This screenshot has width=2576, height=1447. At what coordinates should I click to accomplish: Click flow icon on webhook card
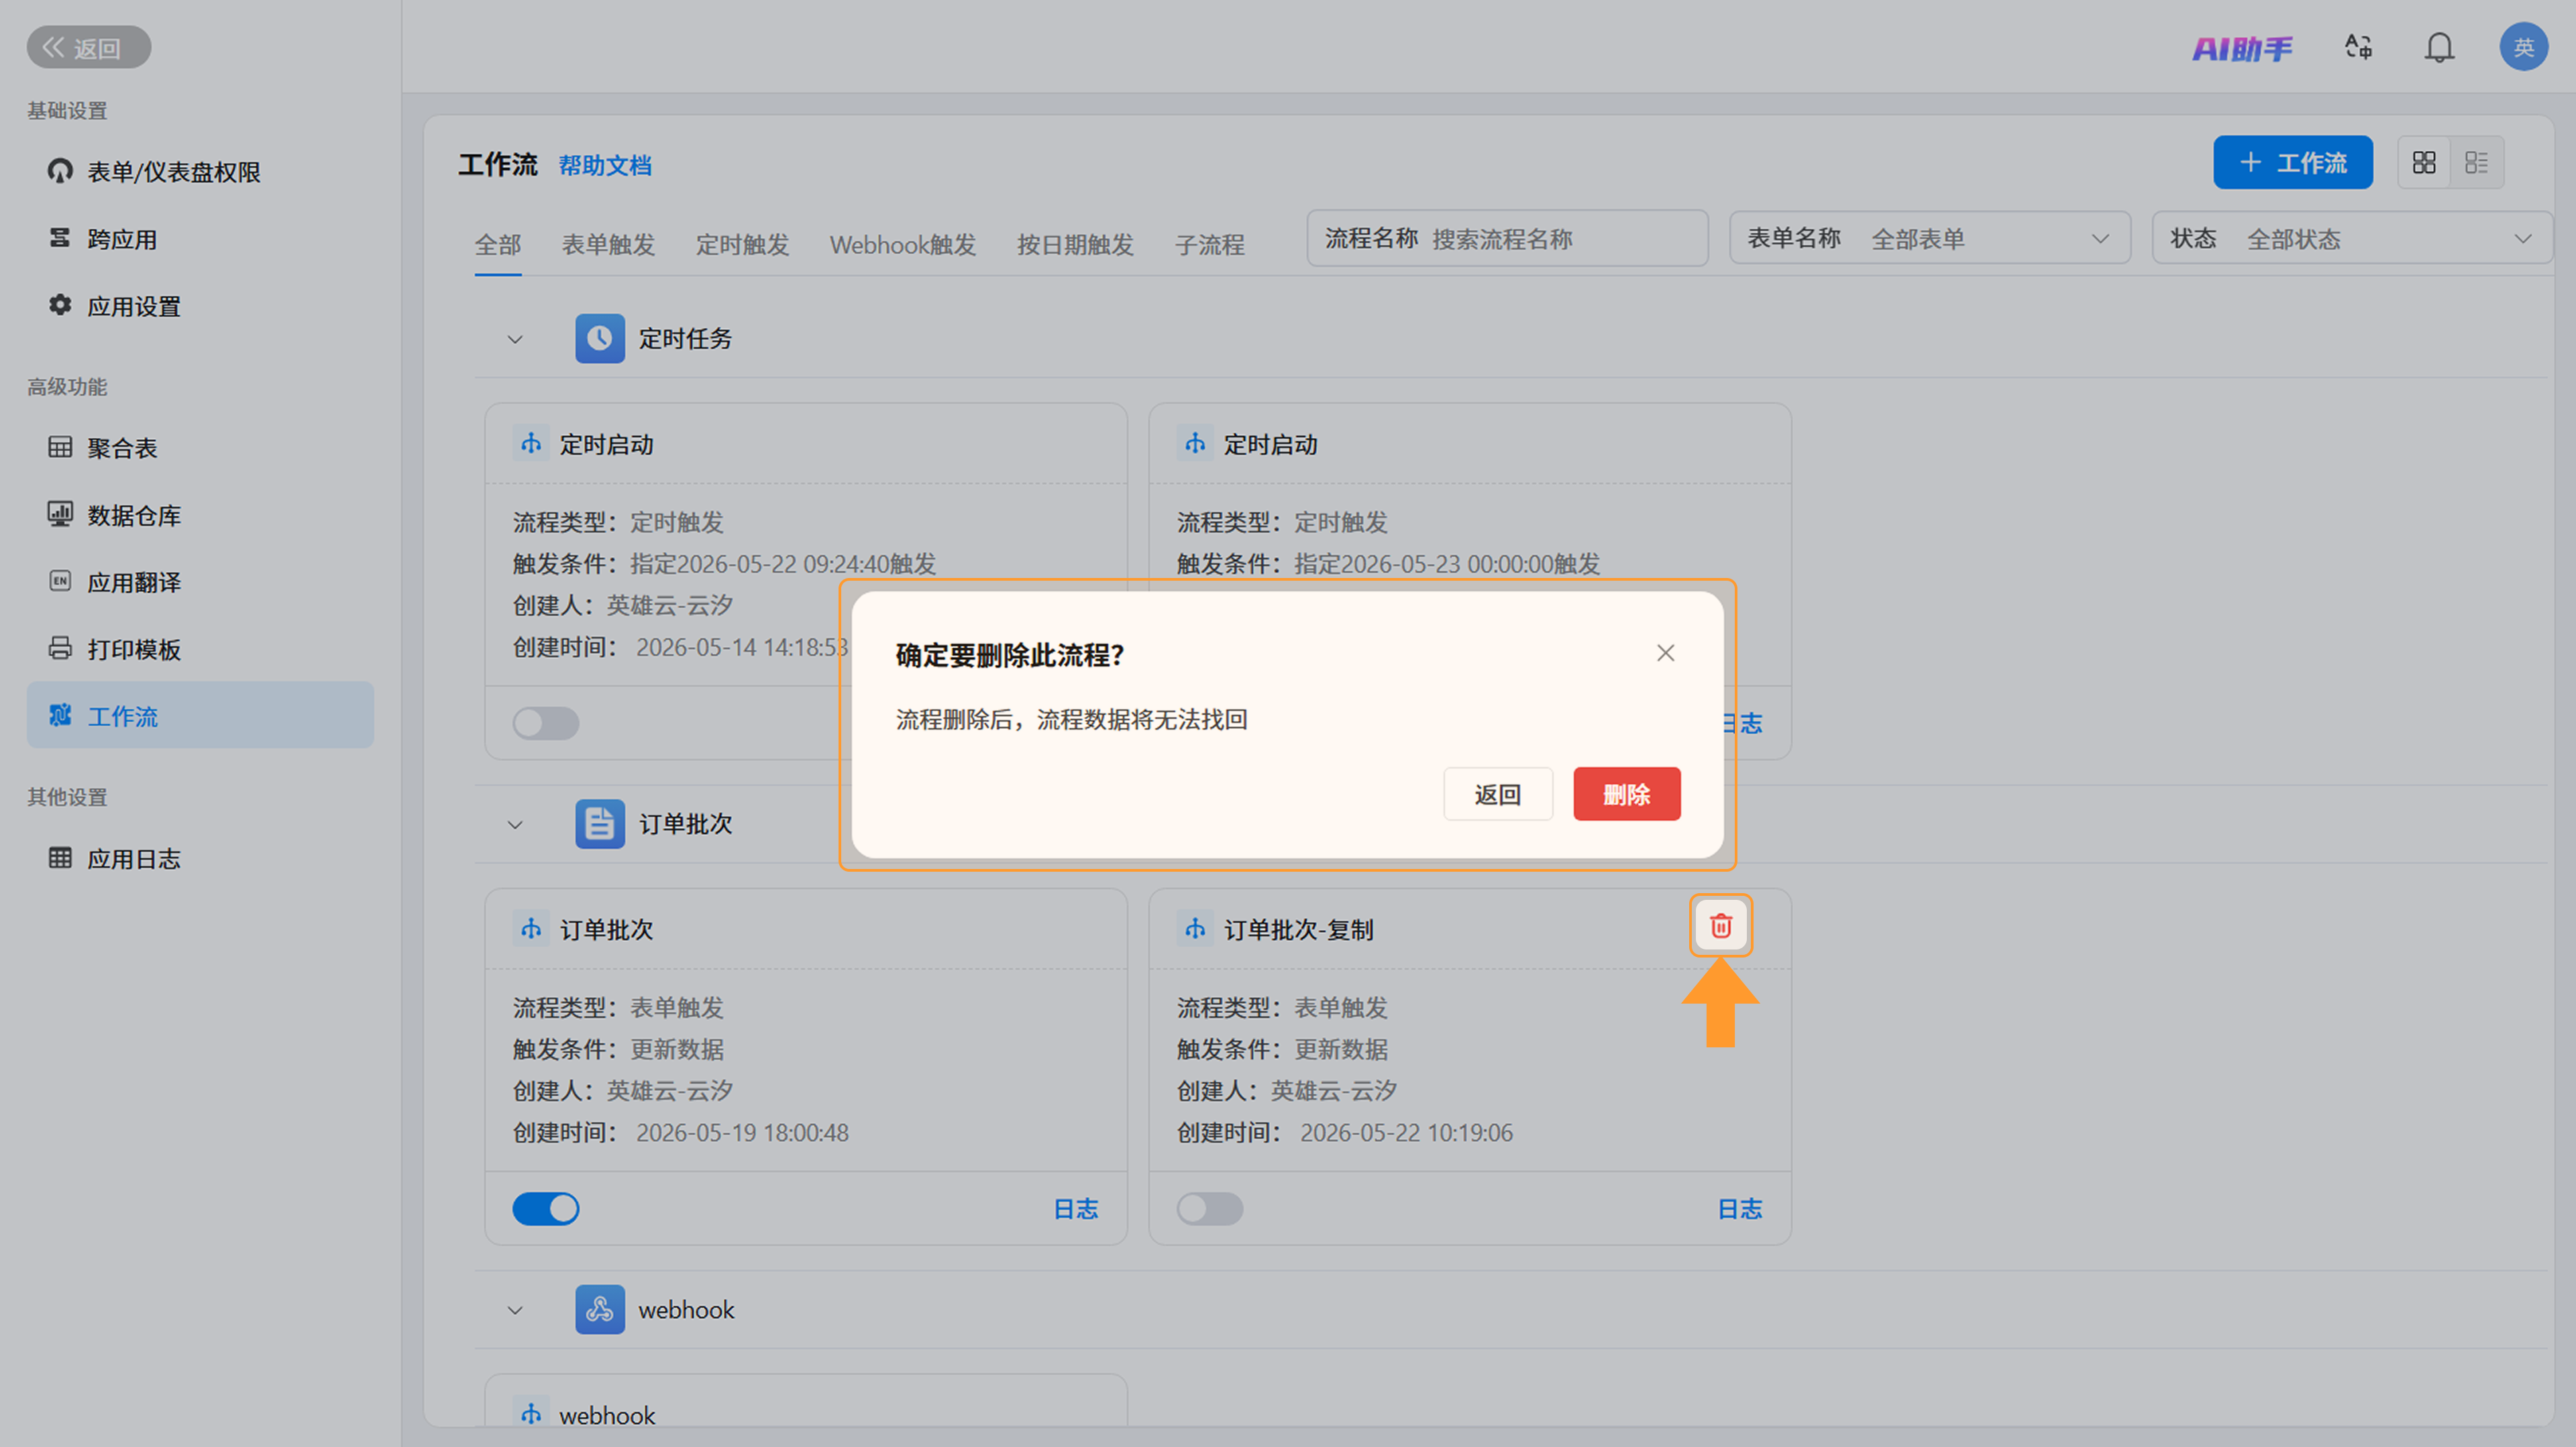(531, 1414)
